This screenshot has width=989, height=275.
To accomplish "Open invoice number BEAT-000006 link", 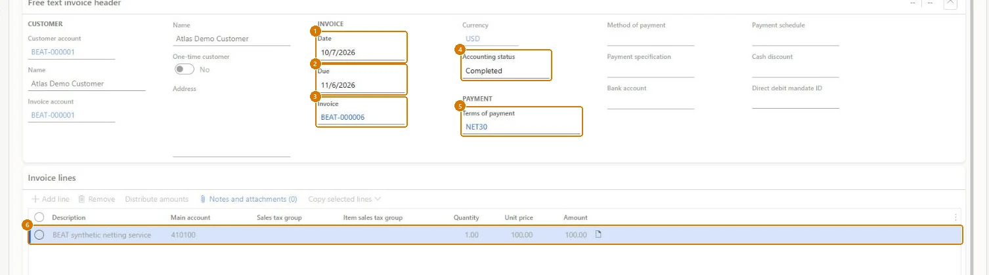I will point(343,118).
